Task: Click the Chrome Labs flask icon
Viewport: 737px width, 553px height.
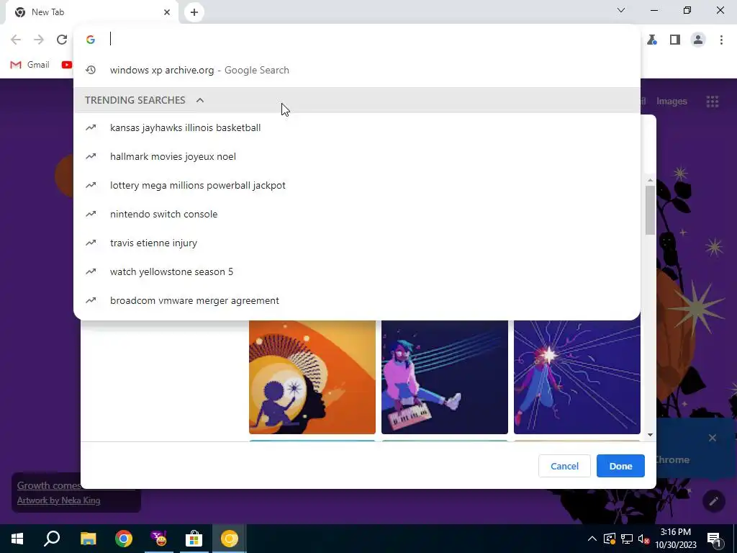Action: [651, 40]
